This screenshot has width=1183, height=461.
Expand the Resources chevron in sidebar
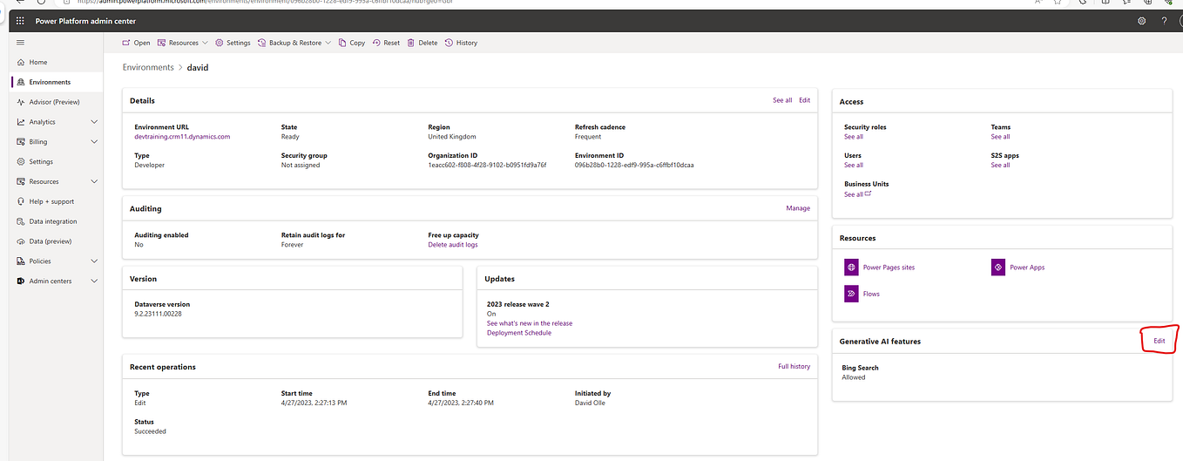[94, 181]
